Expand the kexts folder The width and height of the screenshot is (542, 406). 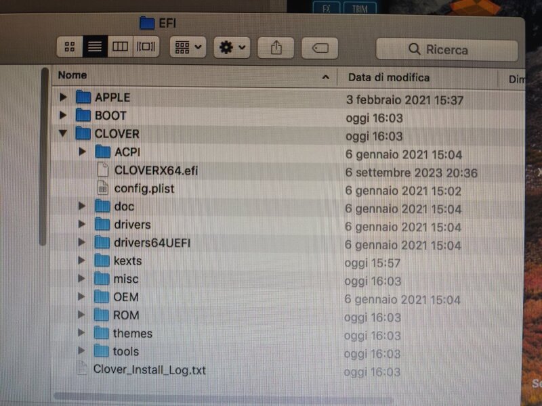pyautogui.click(x=81, y=260)
